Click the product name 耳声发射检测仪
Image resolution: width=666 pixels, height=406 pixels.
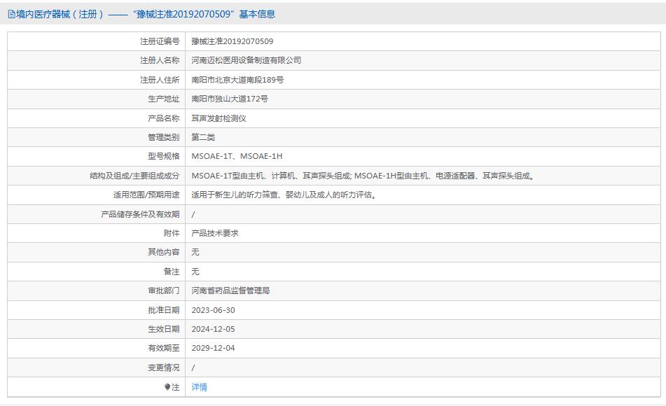(x=218, y=118)
